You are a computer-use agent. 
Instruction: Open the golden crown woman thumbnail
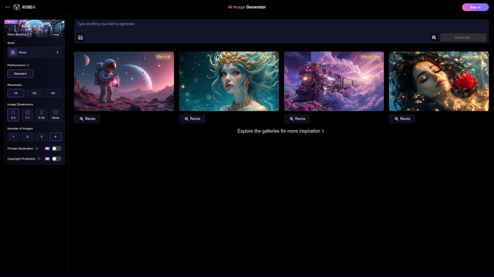[x=229, y=81]
